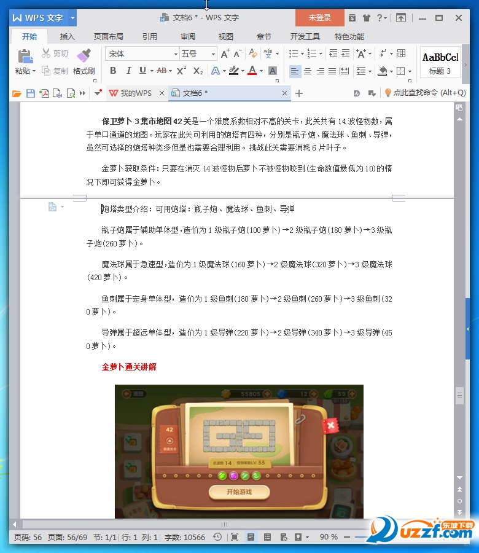Expand more quick access toolbar items
Screen dimensions: 479x553
tap(82, 93)
